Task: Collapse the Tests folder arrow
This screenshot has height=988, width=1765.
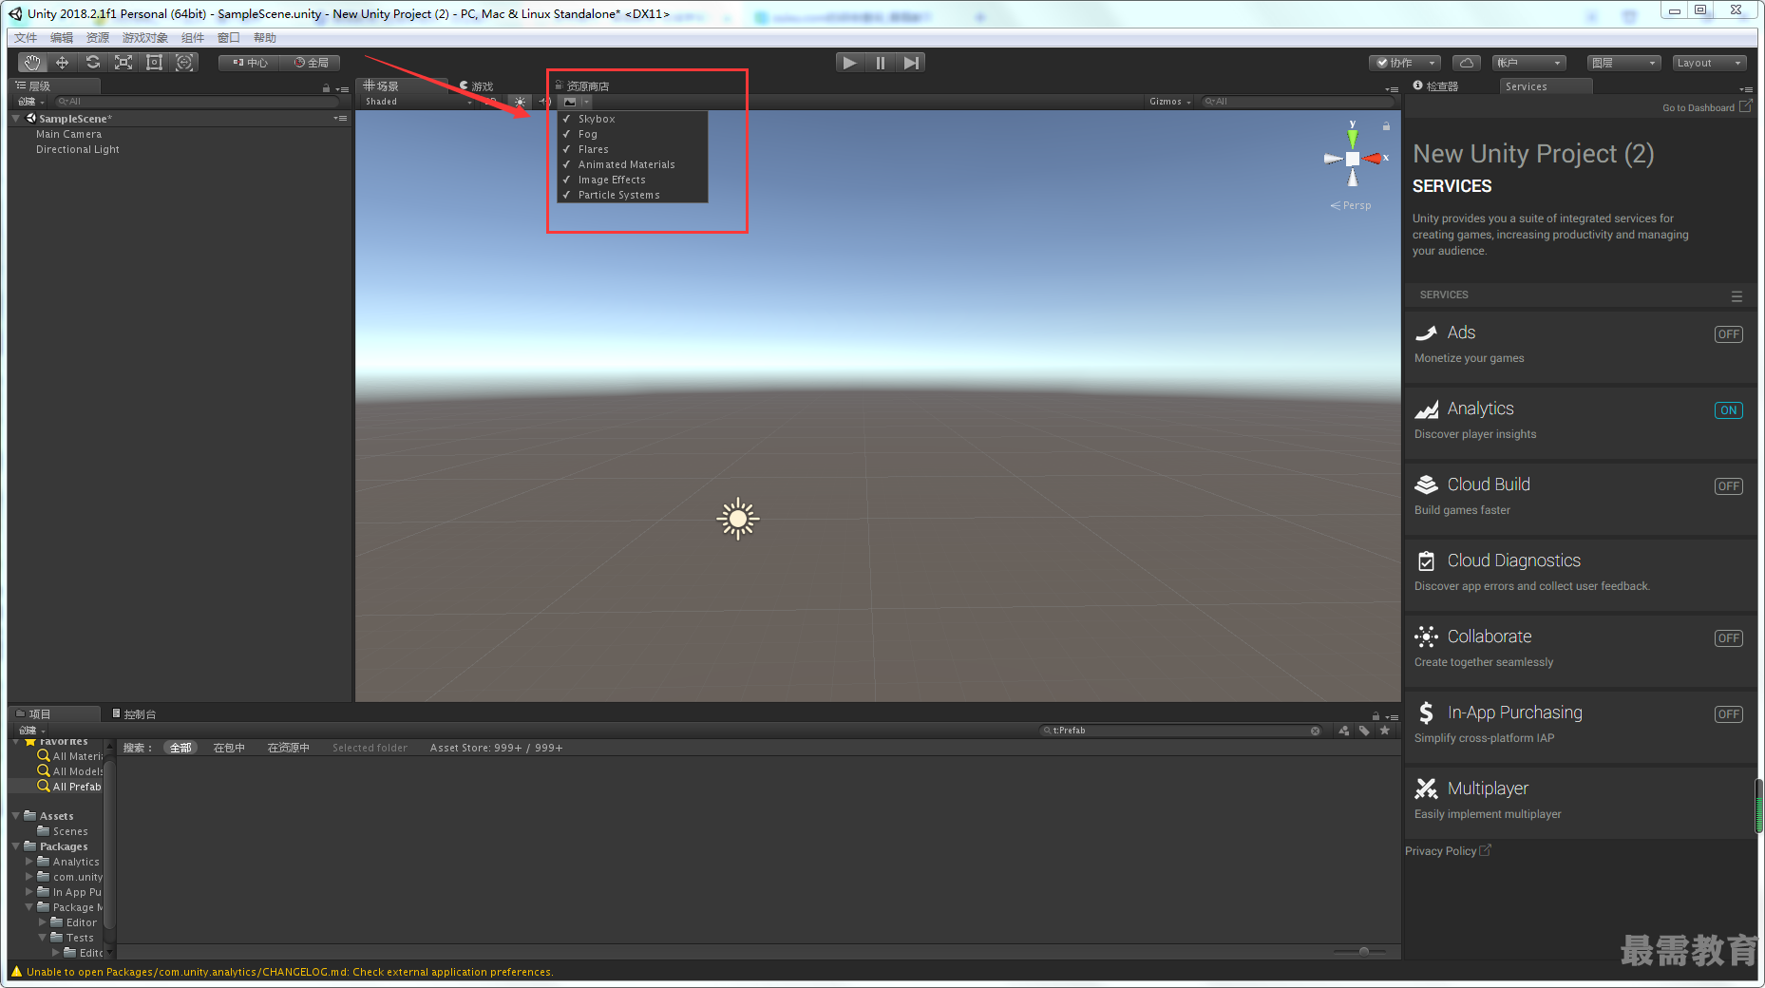Action: (x=43, y=938)
